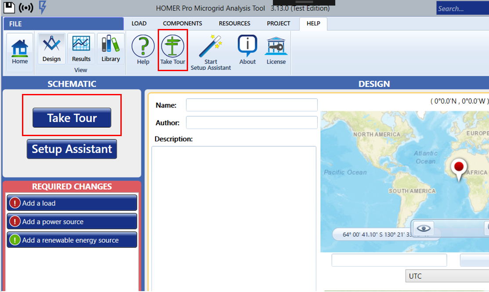Open the Results view
The image size is (489, 292).
point(81,48)
